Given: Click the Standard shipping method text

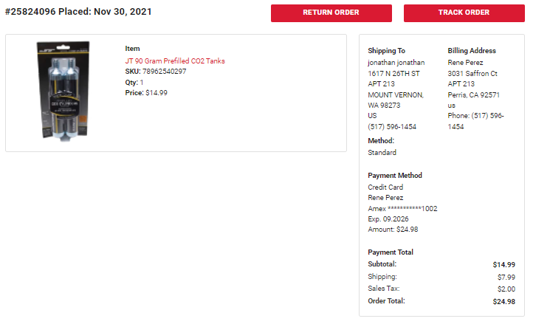Looking at the screenshot, I should tap(382, 153).
